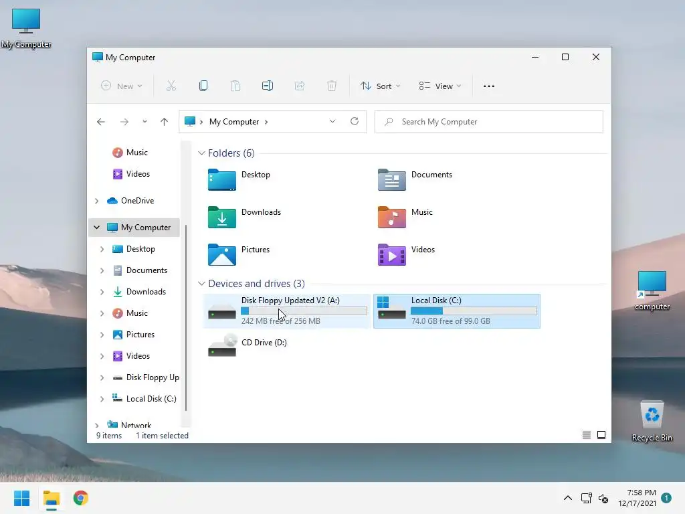Click the muted volume icon in tray
Screen dimensions: 685x514
603,498
